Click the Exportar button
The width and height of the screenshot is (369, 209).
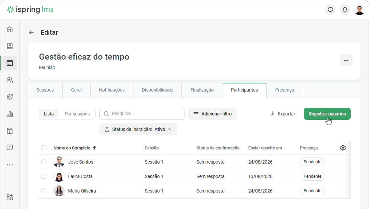282,114
